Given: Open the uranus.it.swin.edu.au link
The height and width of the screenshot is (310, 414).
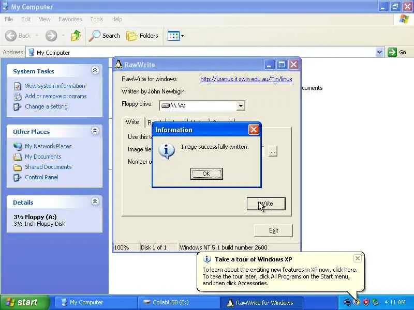Looking at the screenshot, I should [246, 79].
